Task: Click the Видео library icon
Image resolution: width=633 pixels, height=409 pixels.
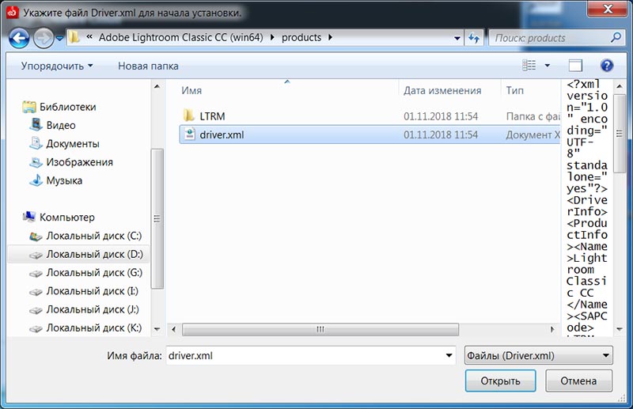Action: [x=36, y=124]
